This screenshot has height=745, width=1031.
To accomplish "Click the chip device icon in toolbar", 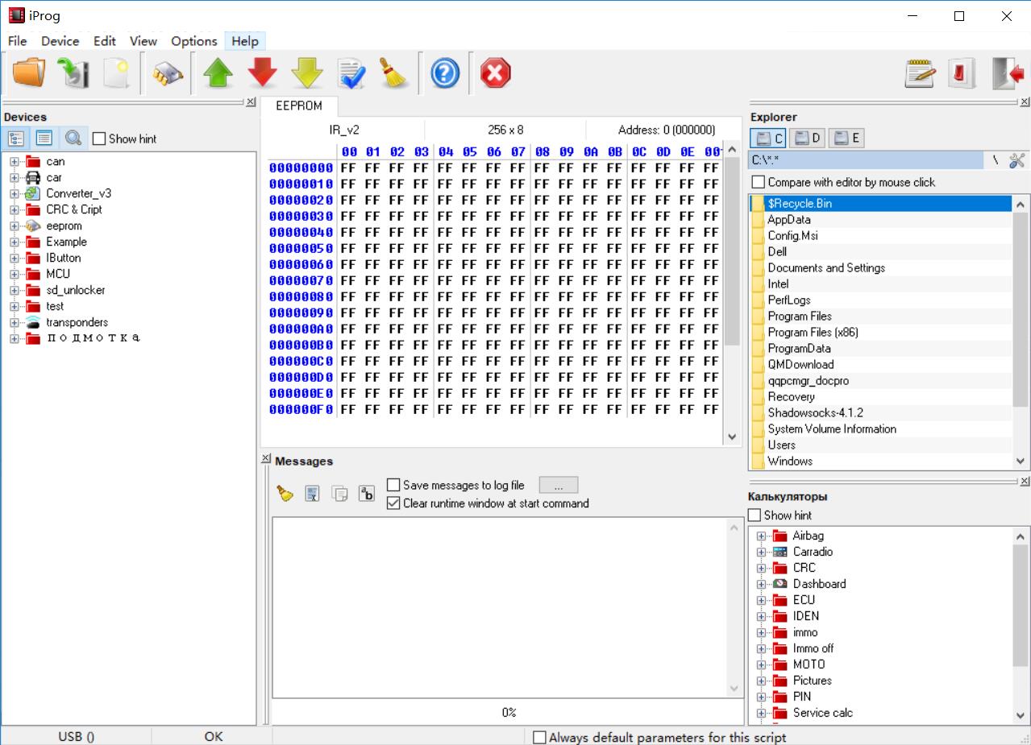I will 168,74.
